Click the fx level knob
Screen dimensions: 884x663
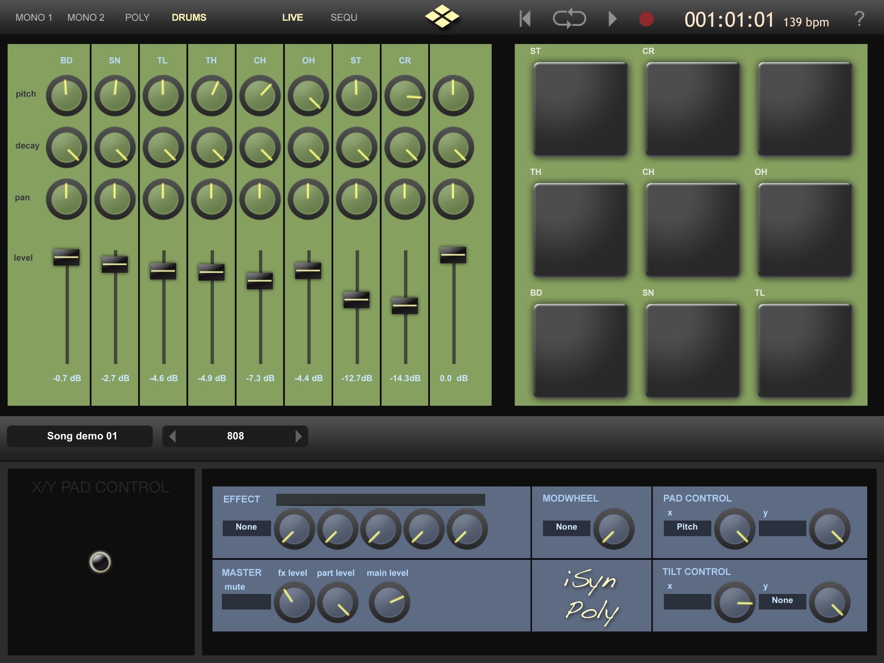click(294, 602)
